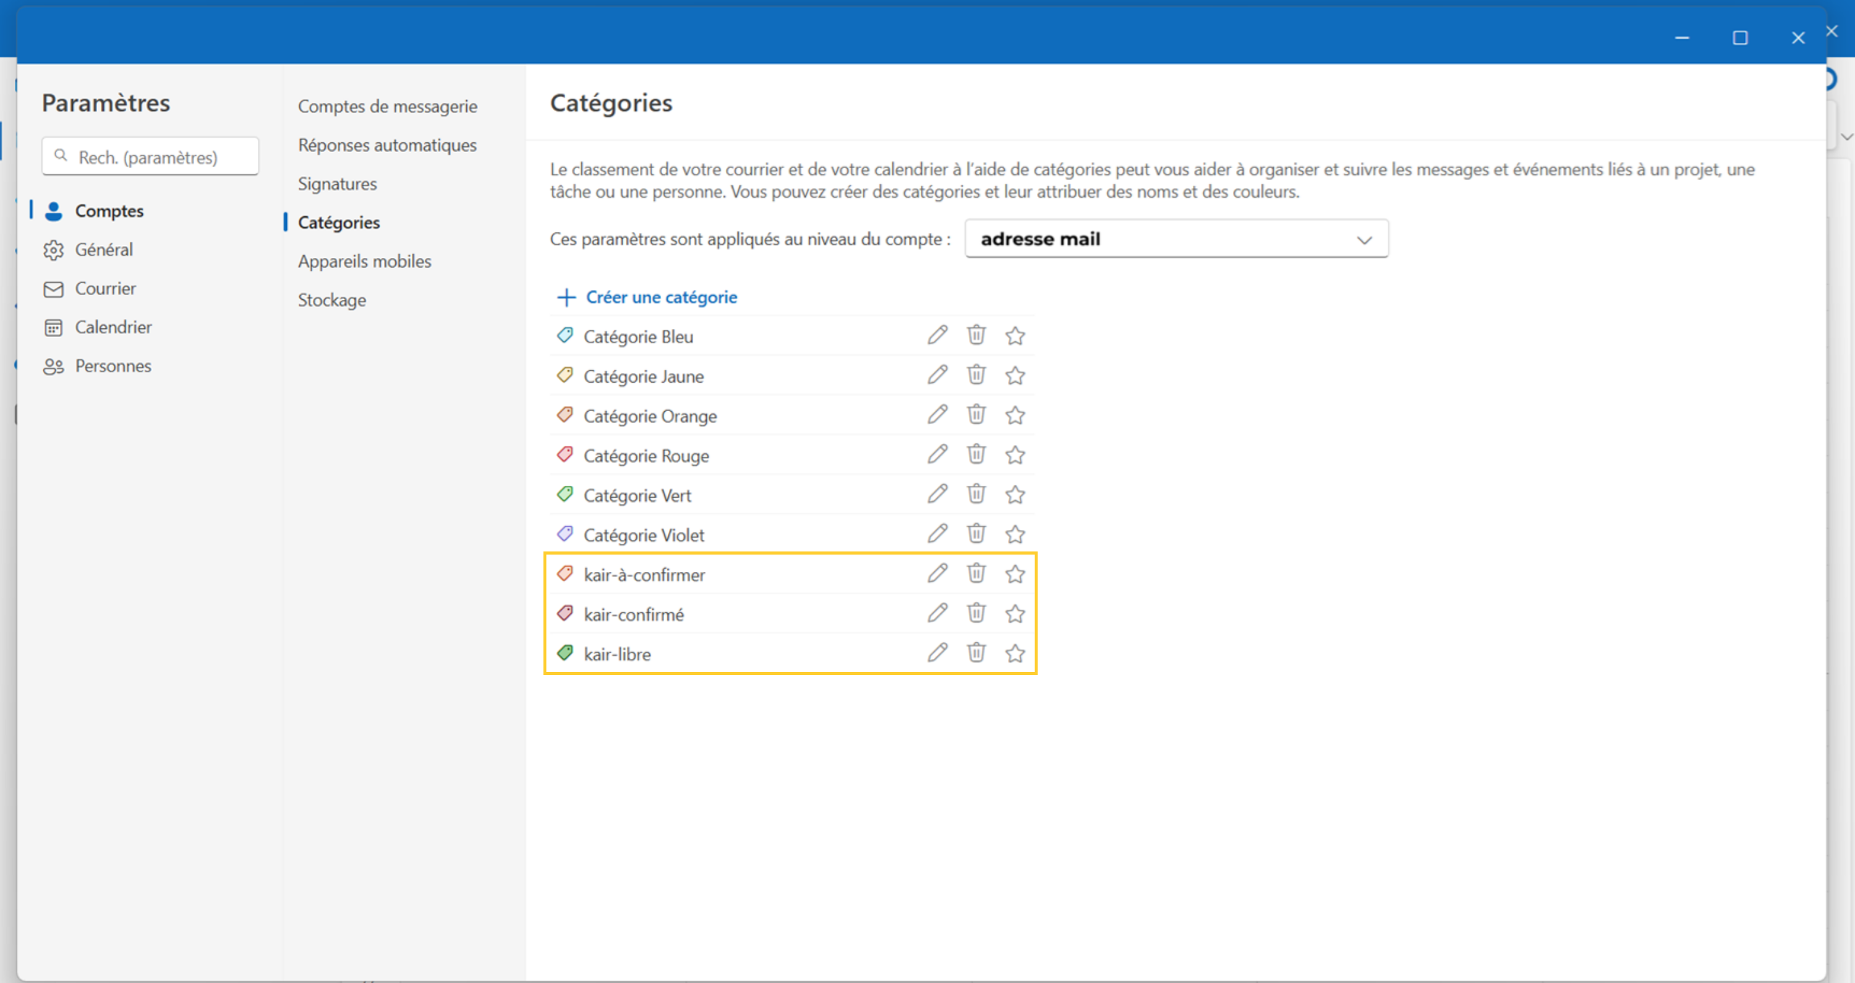Favorite Catégorie Orange with star toggle

(x=1015, y=415)
